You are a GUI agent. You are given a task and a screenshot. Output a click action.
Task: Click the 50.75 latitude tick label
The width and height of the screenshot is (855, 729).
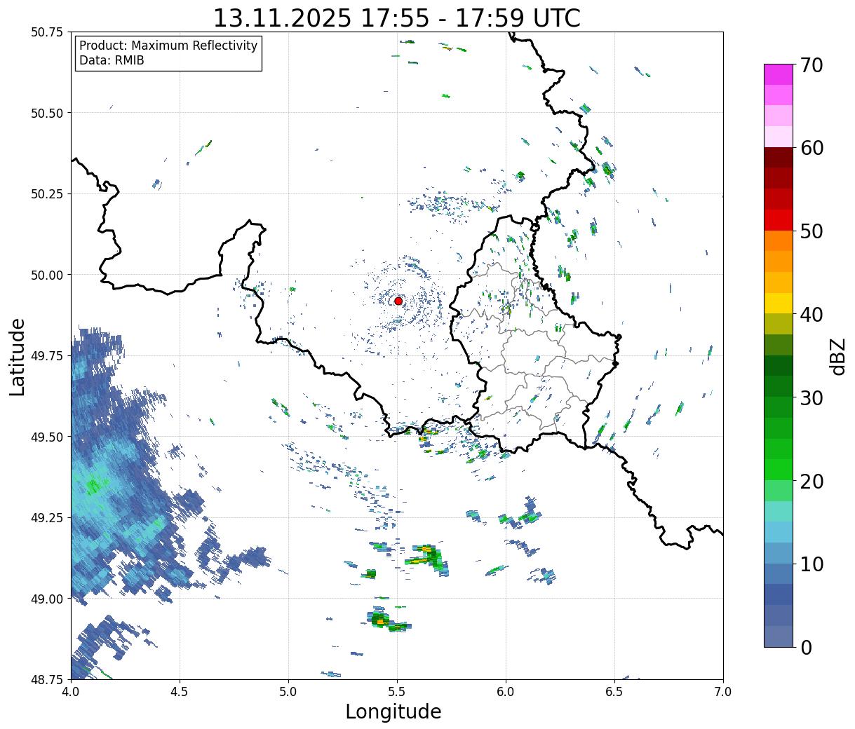47,32
